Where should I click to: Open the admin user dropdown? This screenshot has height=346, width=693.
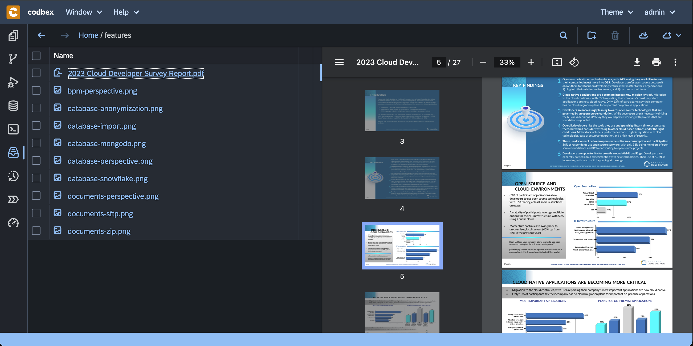[x=659, y=12]
